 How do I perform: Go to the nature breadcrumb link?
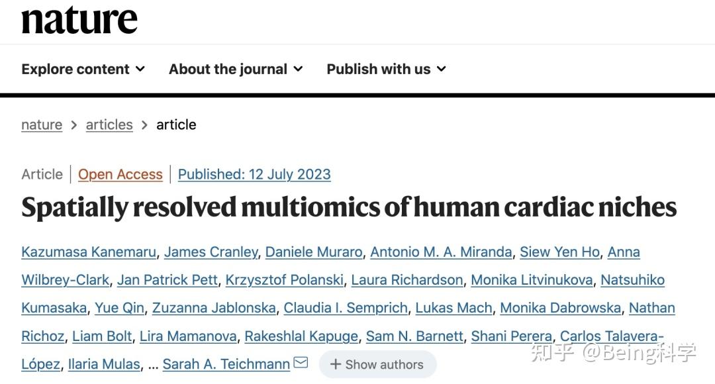coord(42,124)
